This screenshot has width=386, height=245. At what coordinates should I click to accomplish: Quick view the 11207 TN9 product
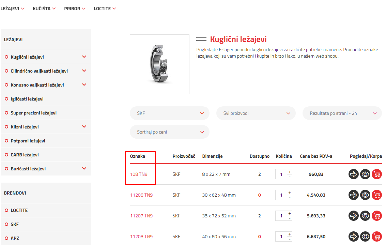[x=365, y=216]
